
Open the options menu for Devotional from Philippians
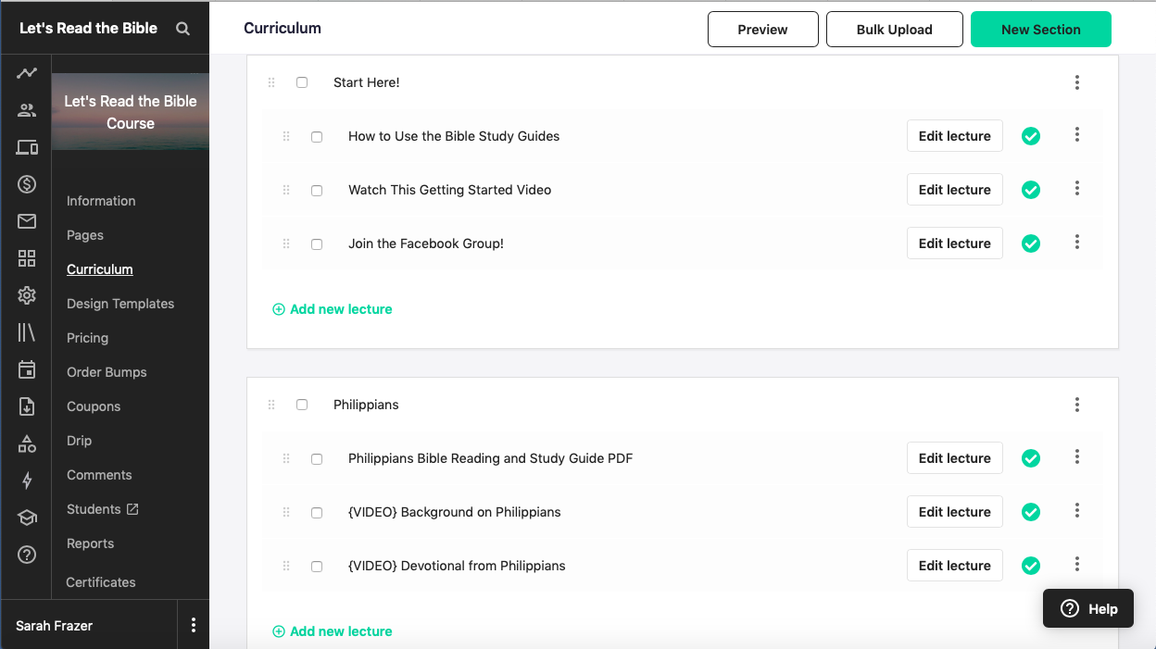pyautogui.click(x=1077, y=565)
